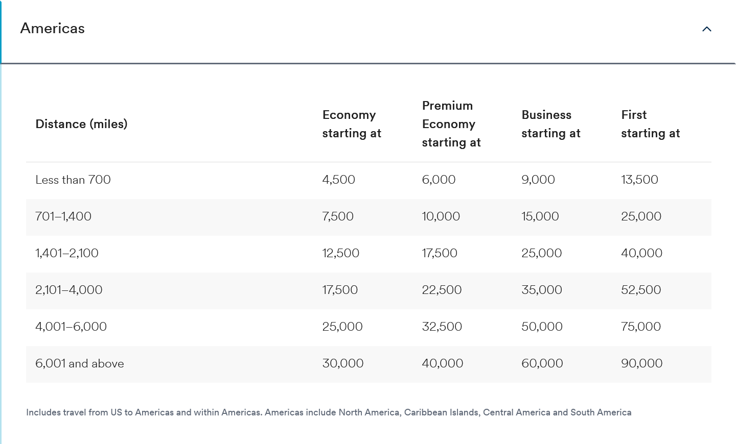Image resolution: width=736 pixels, height=444 pixels.
Task: Select the Business starting at column header
Action: (x=551, y=124)
